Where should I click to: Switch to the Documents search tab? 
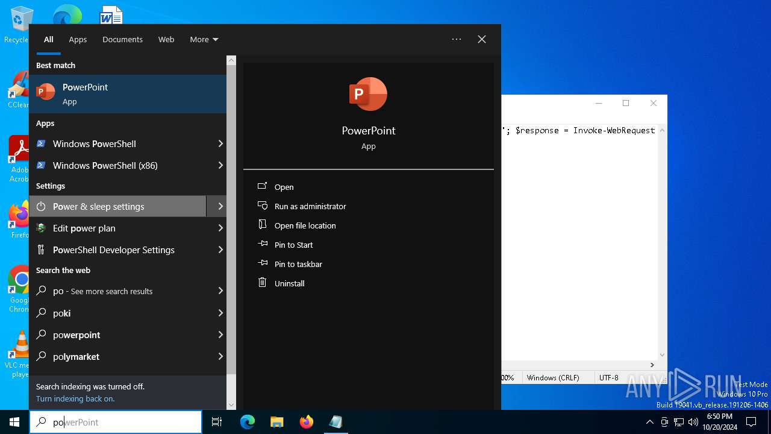122,39
